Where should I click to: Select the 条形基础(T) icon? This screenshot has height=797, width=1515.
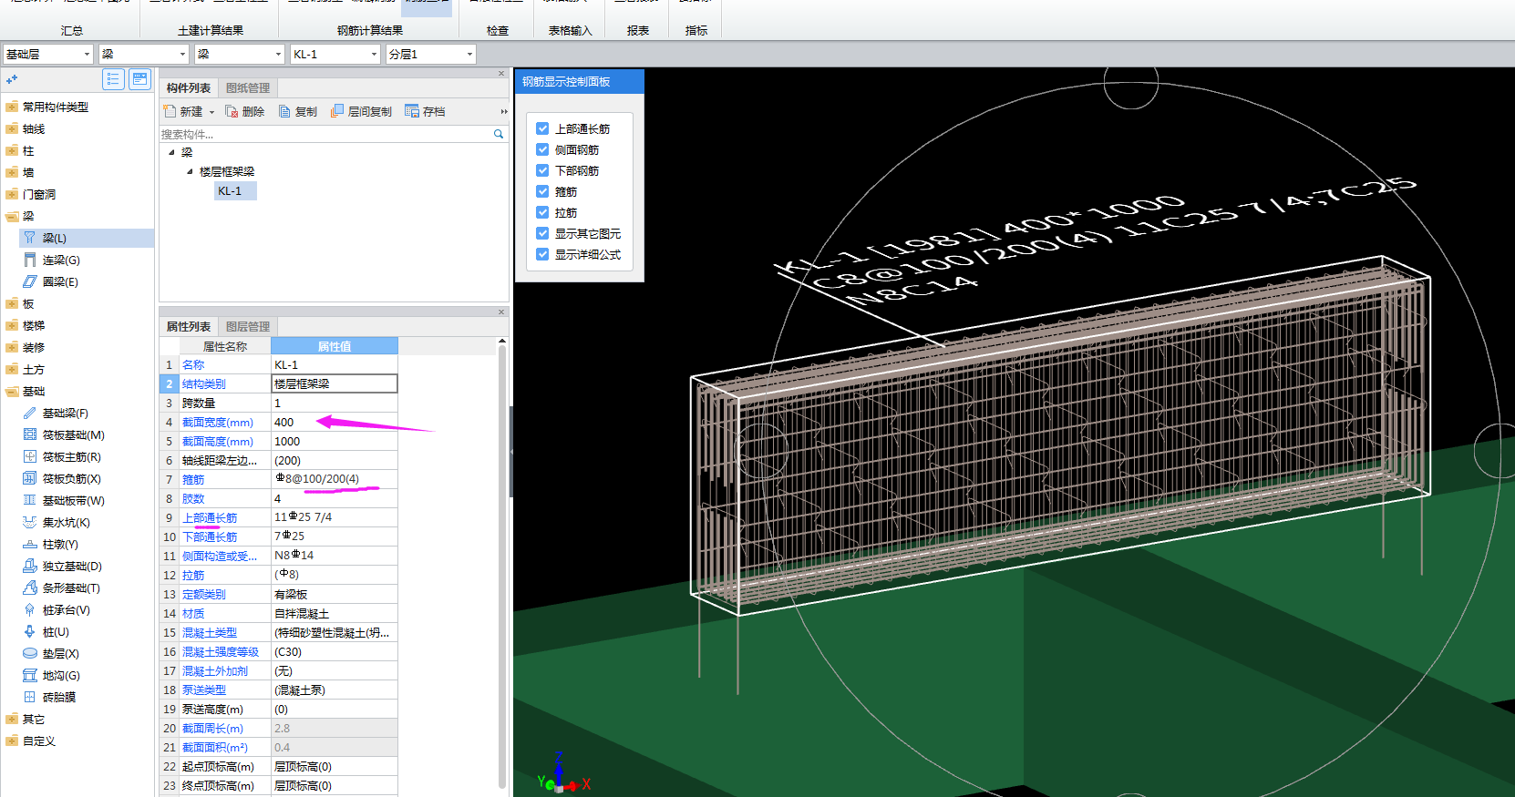coord(30,588)
